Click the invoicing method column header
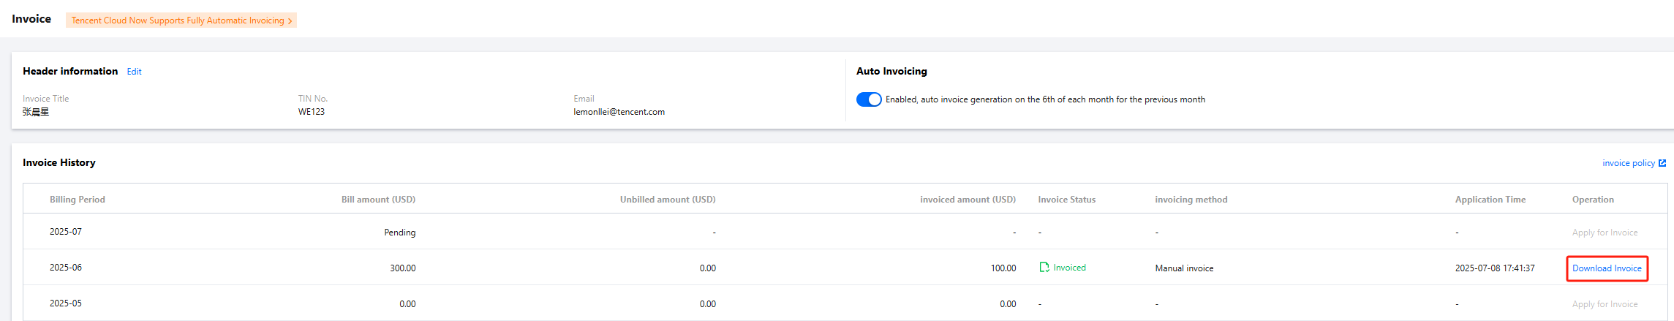Image resolution: width=1674 pixels, height=321 pixels. click(x=1191, y=200)
